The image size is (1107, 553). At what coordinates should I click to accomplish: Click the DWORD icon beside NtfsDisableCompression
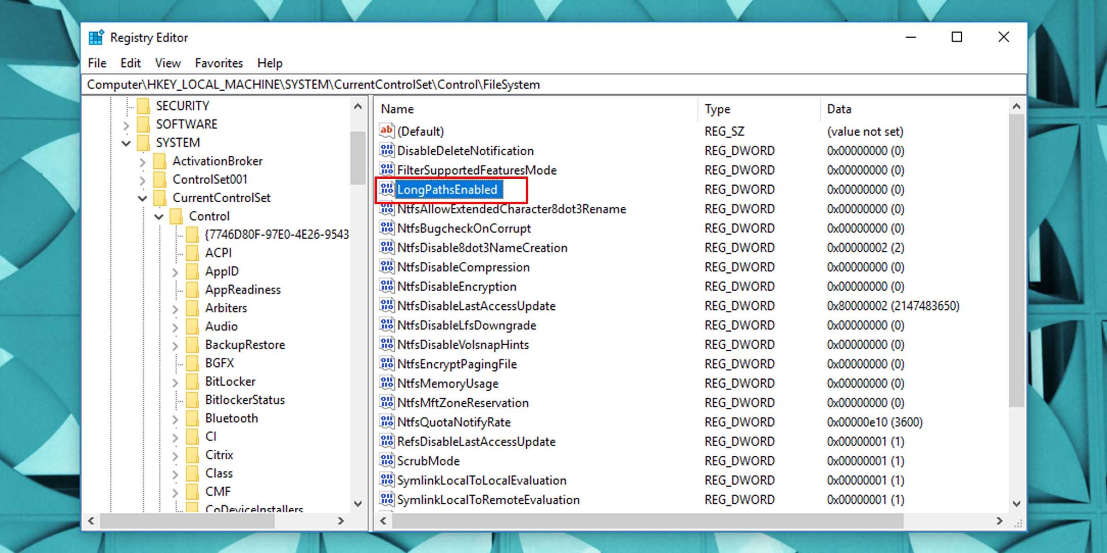(x=387, y=267)
